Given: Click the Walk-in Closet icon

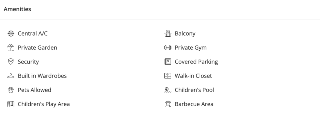Looking at the screenshot, I should [x=168, y=76].
